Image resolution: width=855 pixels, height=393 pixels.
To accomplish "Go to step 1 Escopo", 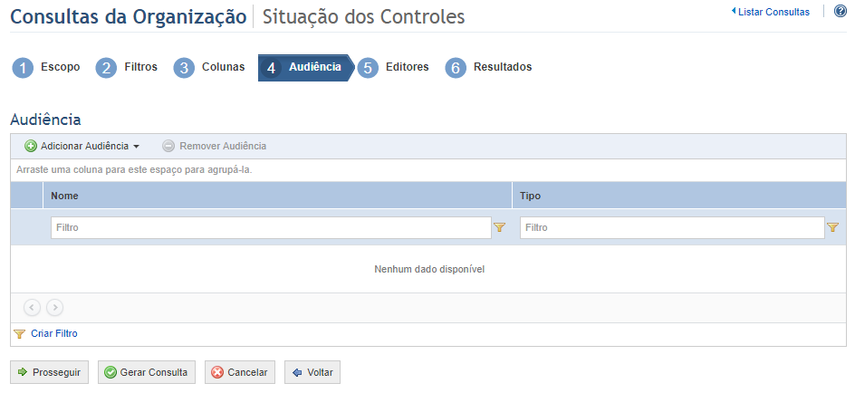I will point(46,68).
